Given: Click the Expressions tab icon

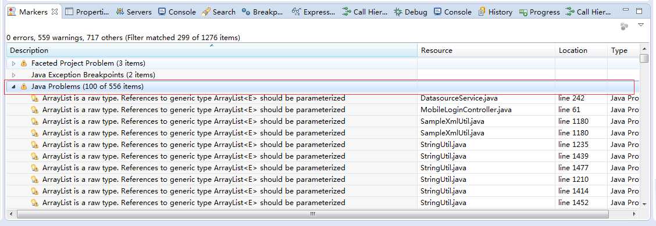Looking at the screenshot, I should click(x=296, y=12).
